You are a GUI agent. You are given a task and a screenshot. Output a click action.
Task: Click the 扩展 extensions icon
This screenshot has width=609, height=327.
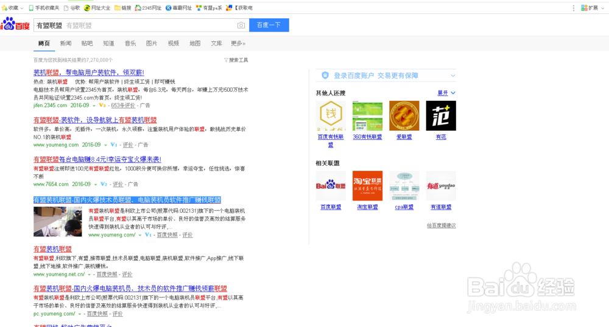584,8
